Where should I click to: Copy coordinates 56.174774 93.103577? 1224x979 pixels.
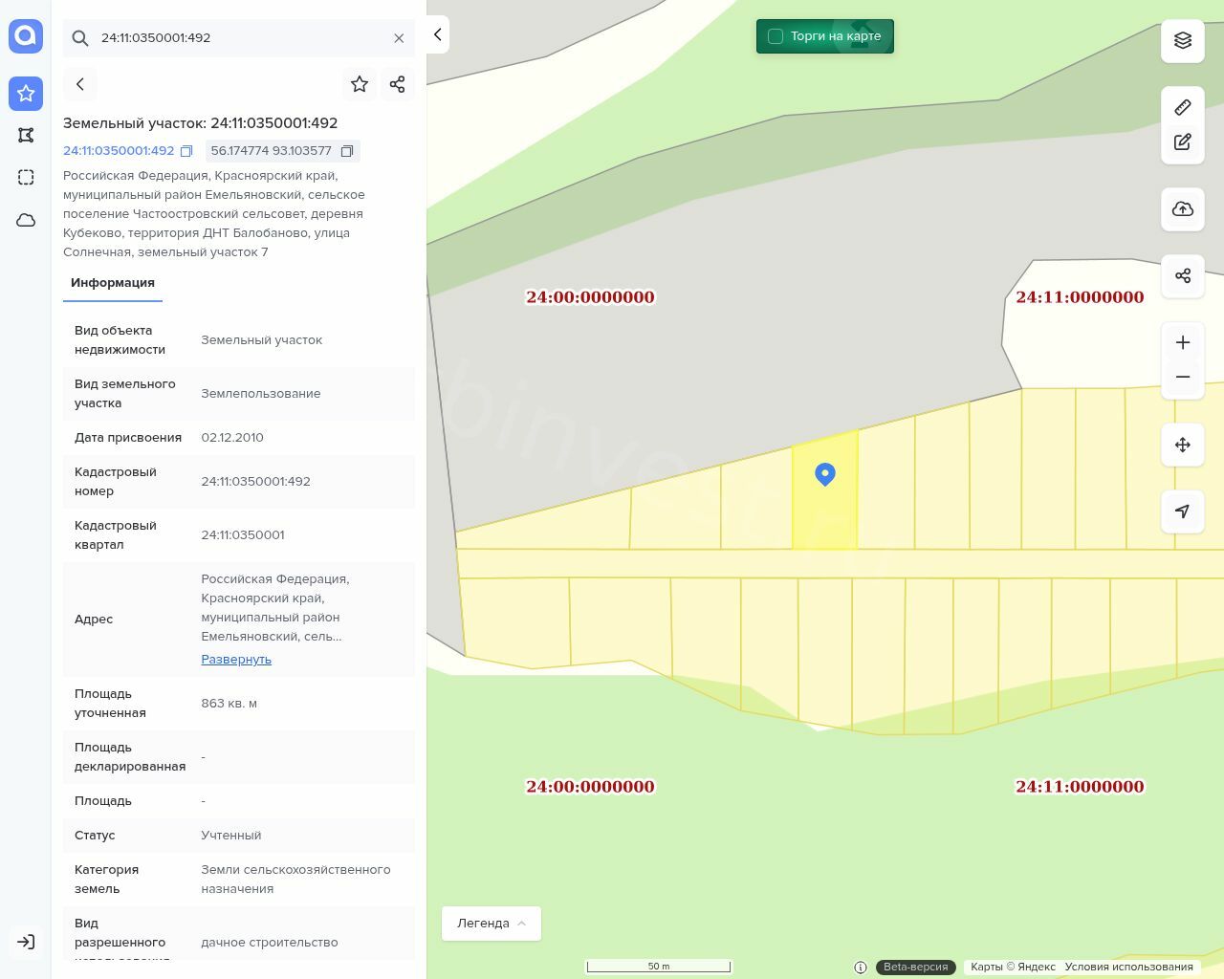click(x=347, y=151)
